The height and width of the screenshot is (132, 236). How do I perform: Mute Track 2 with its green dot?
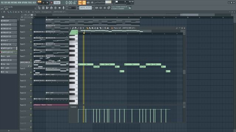coord(31,30)
